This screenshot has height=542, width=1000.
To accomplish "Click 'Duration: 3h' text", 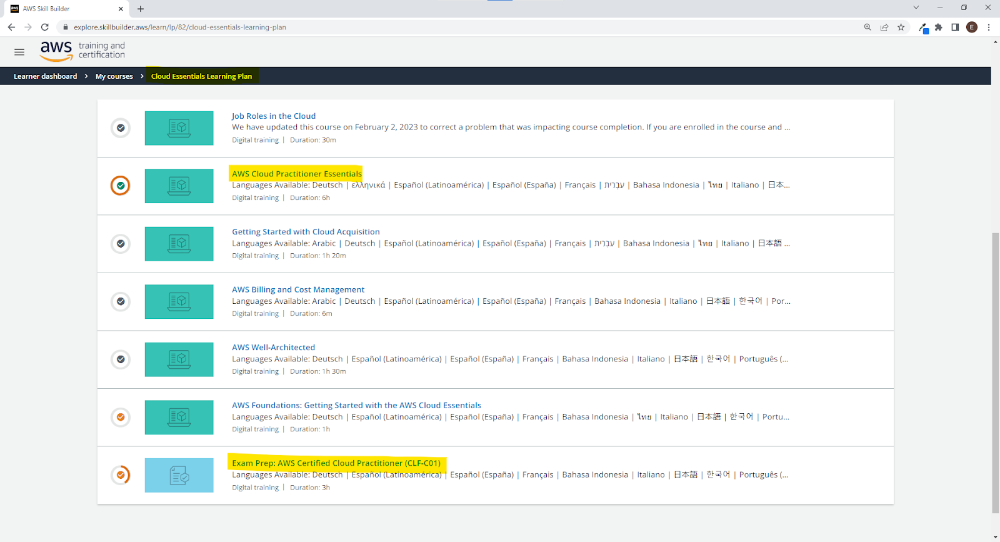I will (x=310, y=488).
